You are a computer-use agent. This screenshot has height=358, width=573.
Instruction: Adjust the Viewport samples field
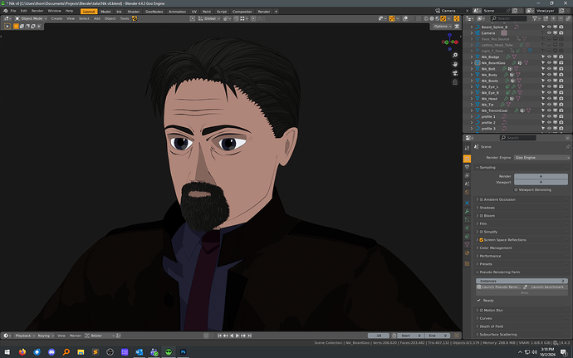pyautogui.click(x=541, y=182)
